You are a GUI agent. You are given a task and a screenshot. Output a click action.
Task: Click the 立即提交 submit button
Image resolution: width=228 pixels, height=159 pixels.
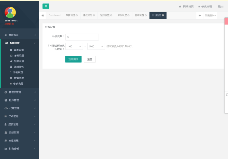(x=73, y=59)
